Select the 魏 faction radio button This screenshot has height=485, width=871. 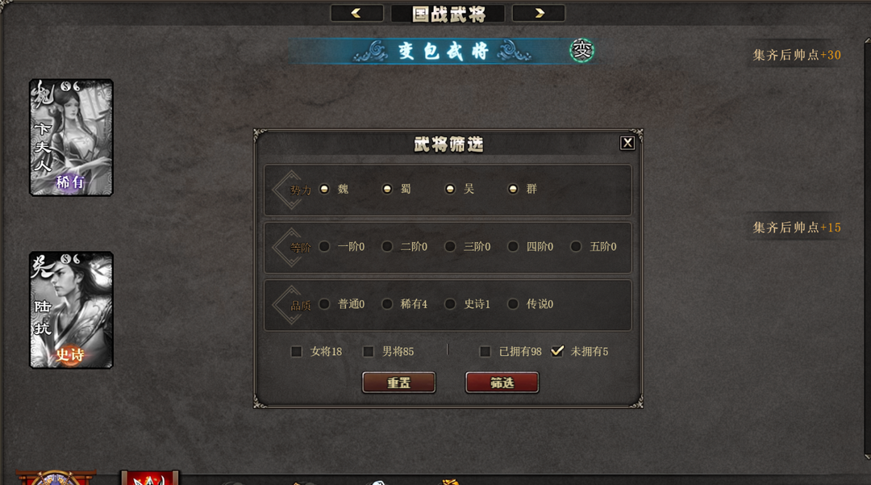click(324, 189)
